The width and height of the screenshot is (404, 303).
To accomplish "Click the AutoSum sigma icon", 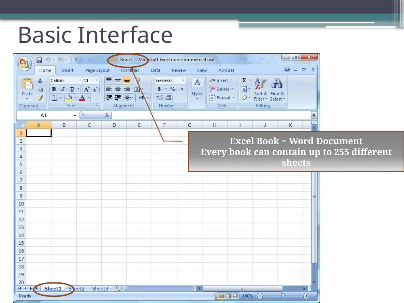I will pos(244,80).
